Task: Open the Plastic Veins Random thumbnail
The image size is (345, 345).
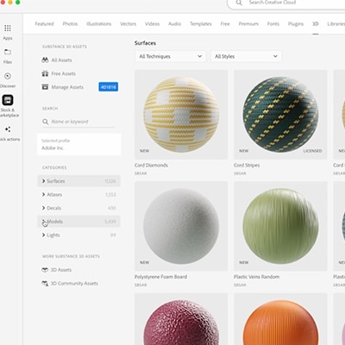Action: pyautogui.click(x=280, y=226)
